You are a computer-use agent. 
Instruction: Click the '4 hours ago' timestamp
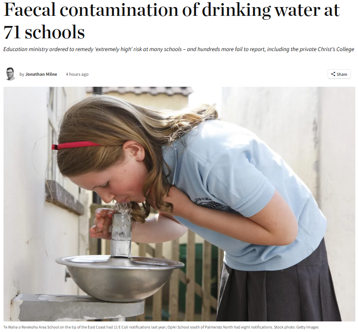(77, 74)
